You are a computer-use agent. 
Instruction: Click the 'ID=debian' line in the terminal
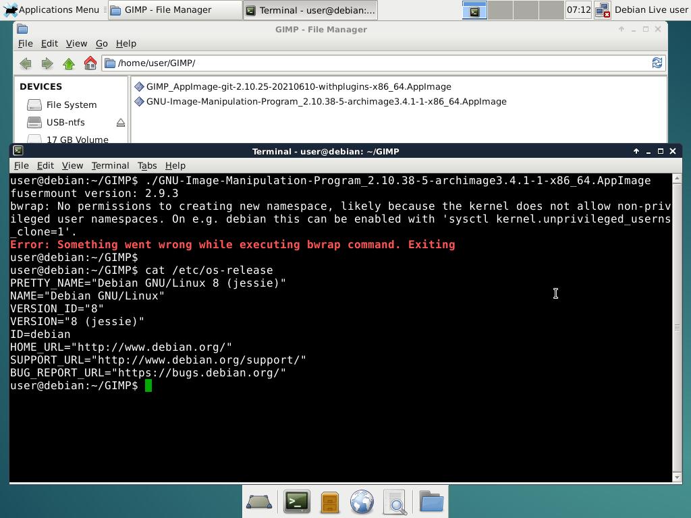pyautogui.click(x=40, y=335)
